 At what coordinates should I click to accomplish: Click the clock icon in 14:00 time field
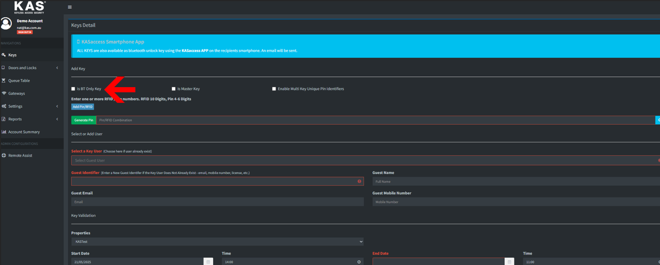[x=359, y=262]
